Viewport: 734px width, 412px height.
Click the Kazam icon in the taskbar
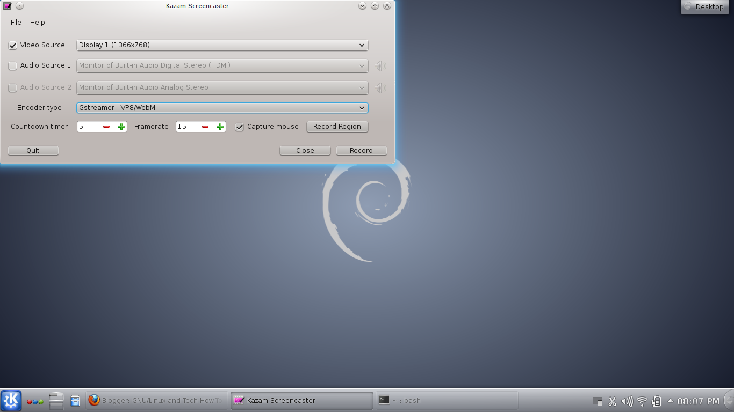click(239, 400)
